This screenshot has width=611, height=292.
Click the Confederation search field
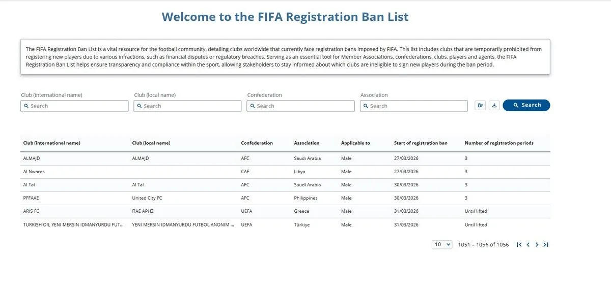[x=300, y=106]
